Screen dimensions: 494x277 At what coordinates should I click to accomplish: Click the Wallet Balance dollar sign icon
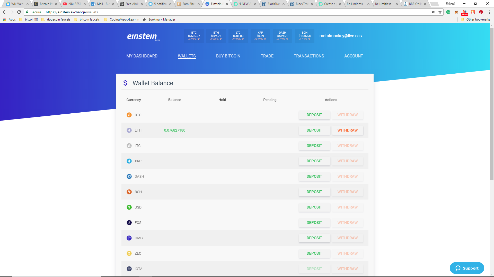(125, 83)
